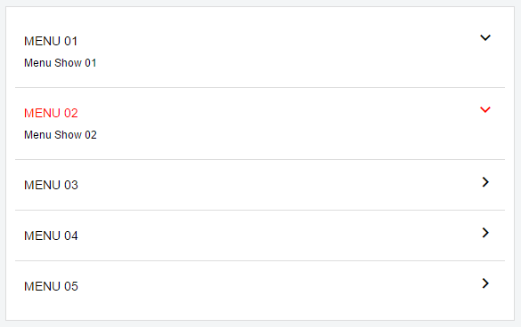
Task: Choose the Menu Show 02 submenu item
Action: (x=61, y=135)
